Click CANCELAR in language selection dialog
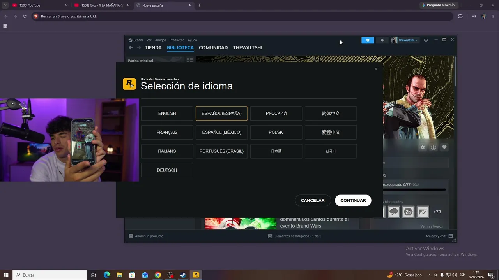The height and width of the screenshot is (280, 499). coord(313,201)
